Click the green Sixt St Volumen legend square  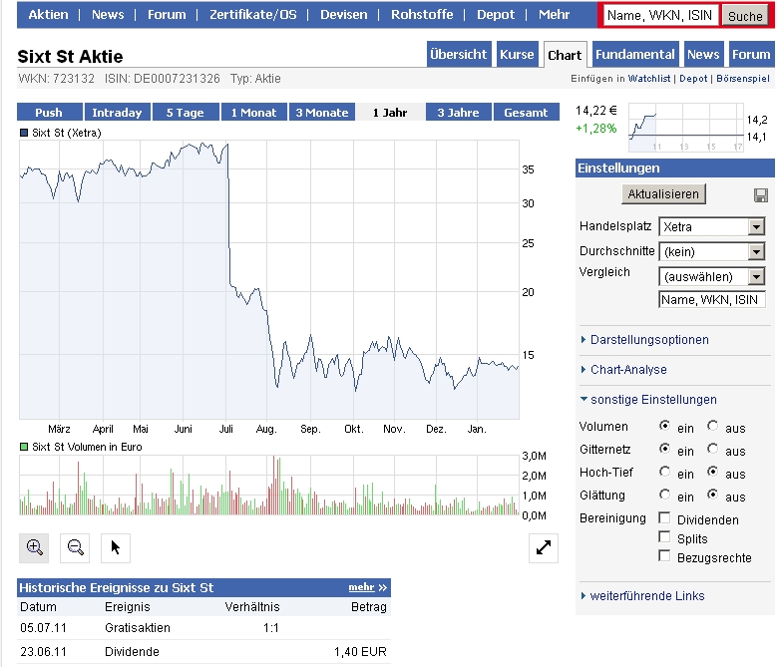23,447
